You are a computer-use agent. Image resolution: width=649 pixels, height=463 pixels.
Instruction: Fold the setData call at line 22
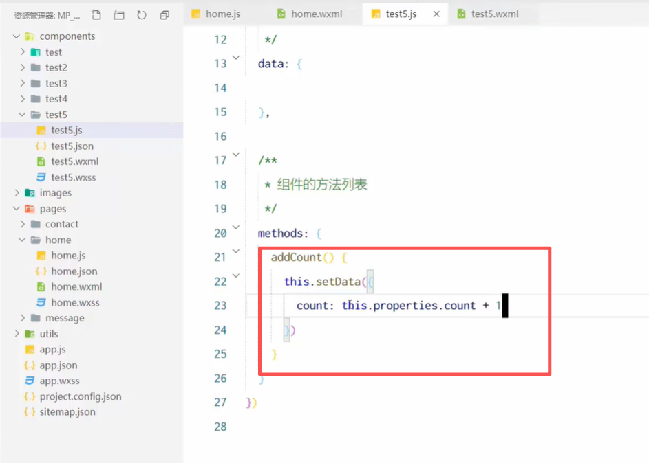(x=236, y=275)
